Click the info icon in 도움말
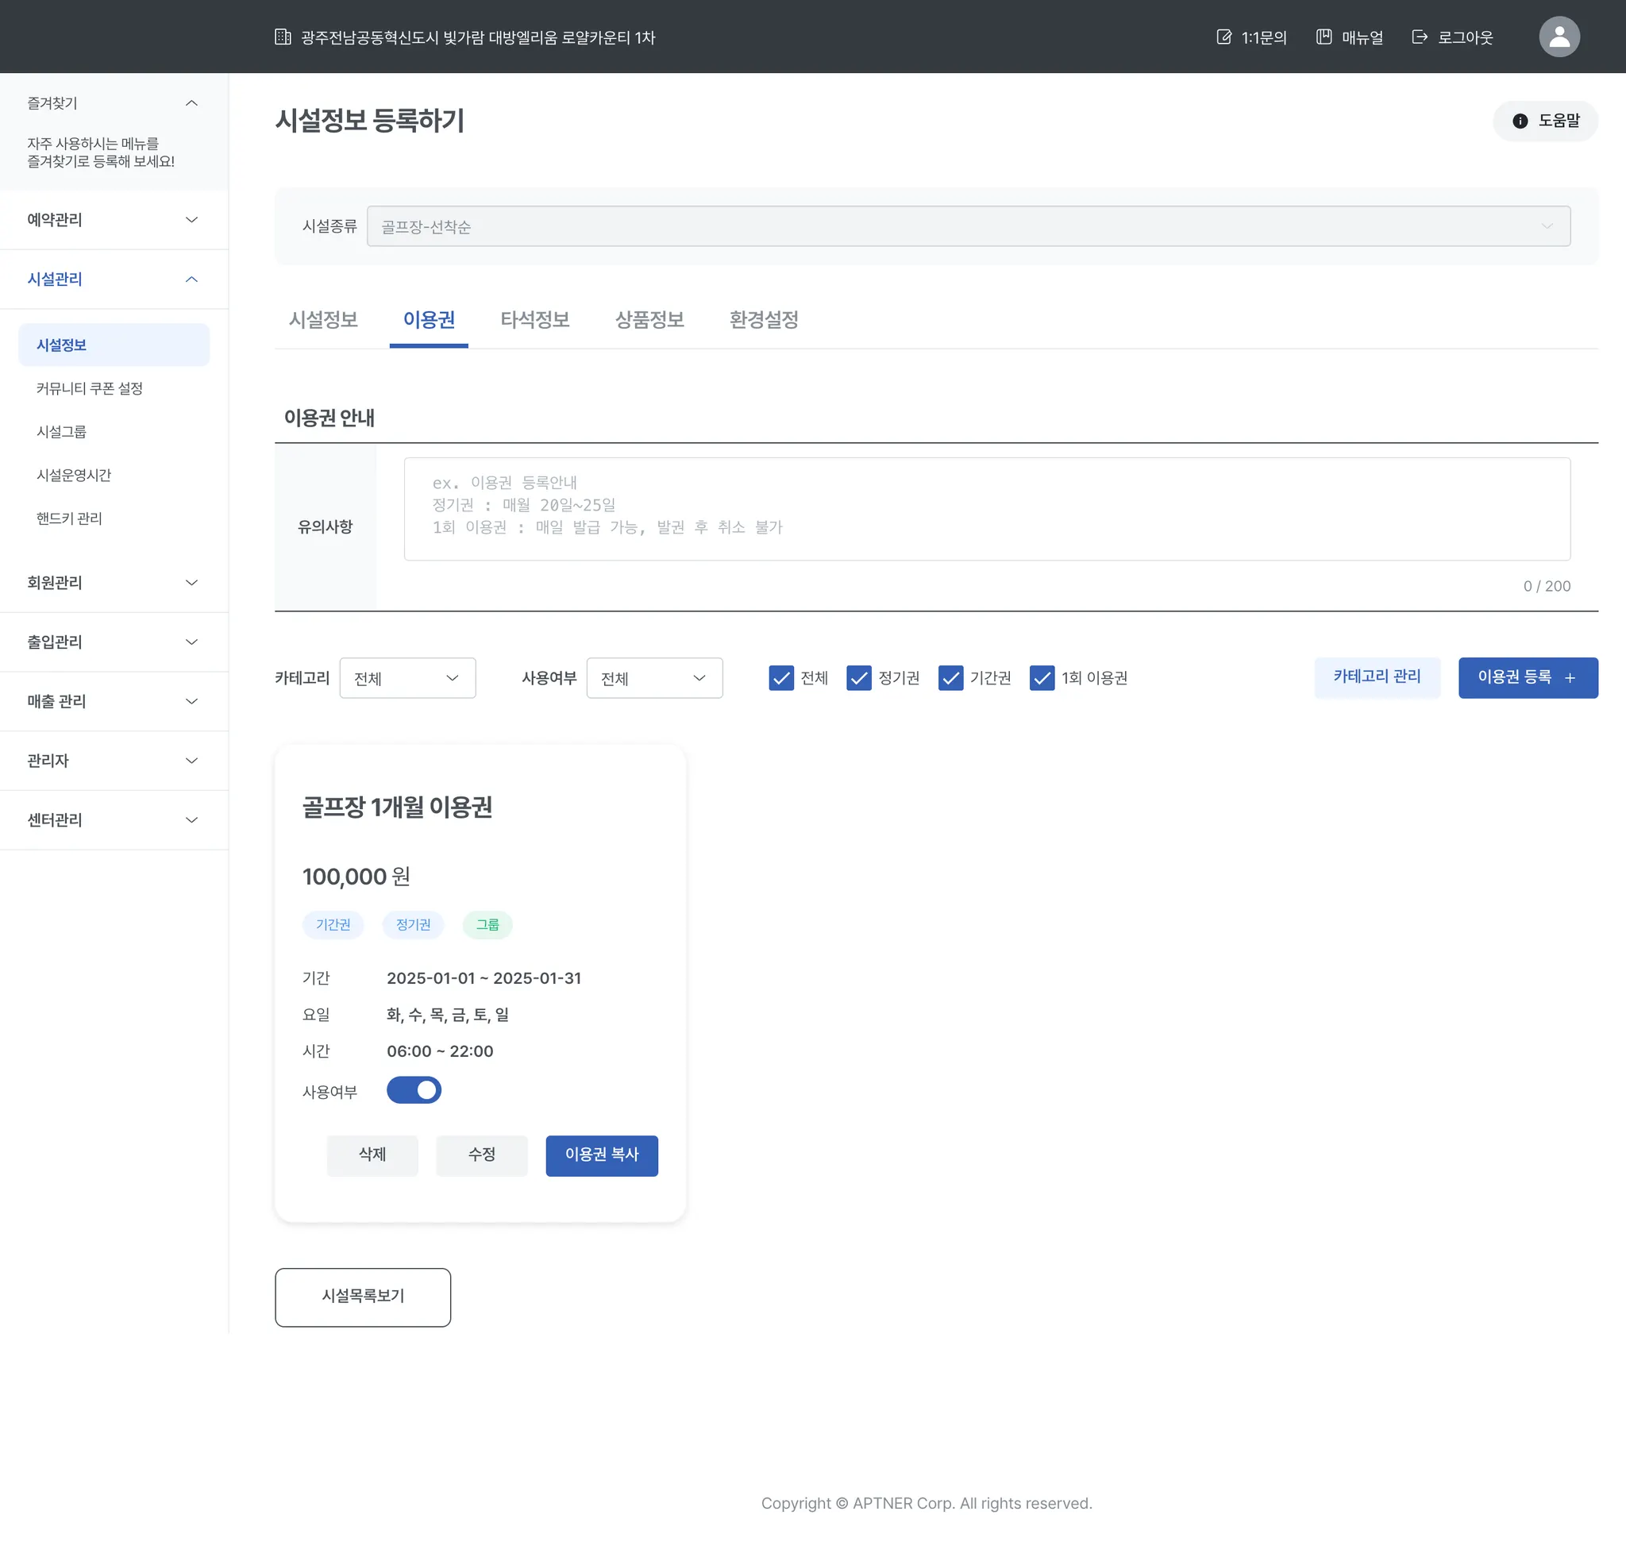1626x1542 pixels. 1520,121
